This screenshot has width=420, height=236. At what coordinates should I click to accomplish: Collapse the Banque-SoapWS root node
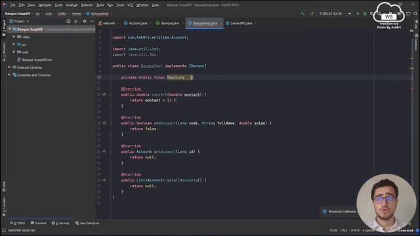[x=10, y=29]
